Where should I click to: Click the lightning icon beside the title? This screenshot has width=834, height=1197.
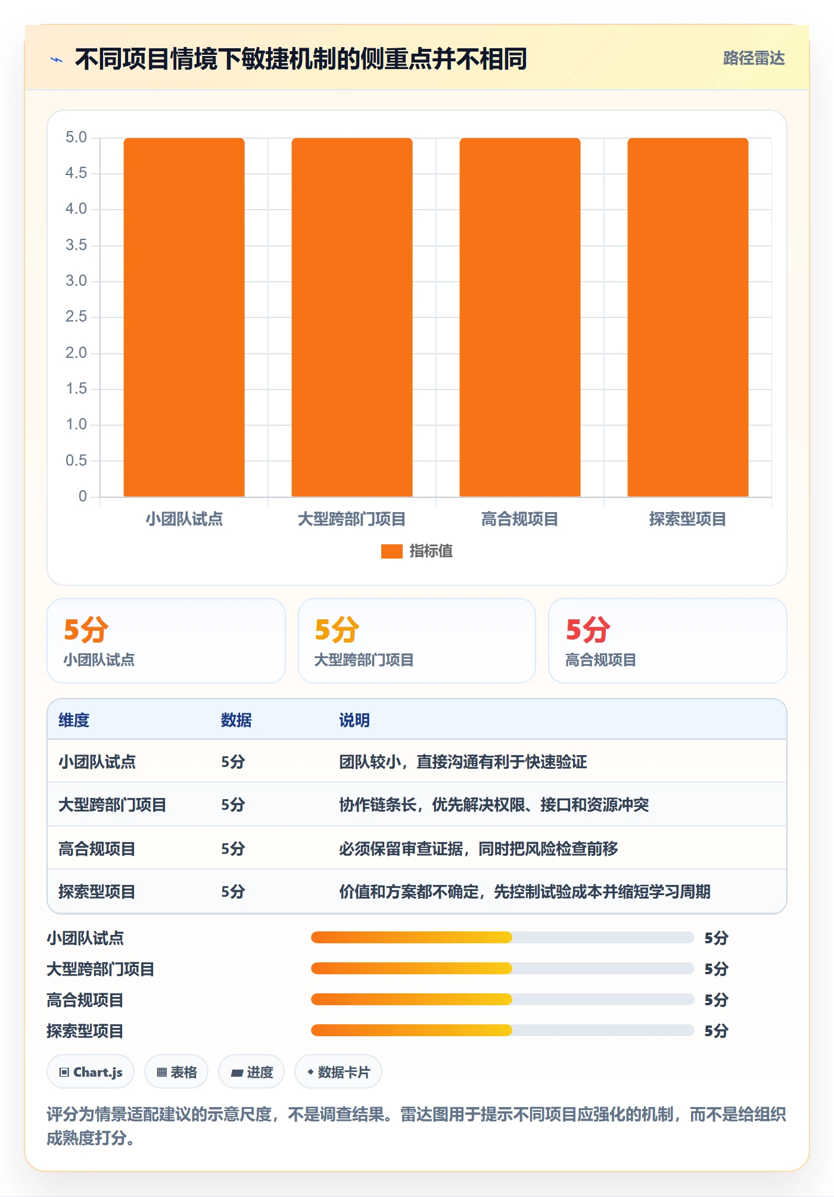pyautogui.click(x=57, y=60)
